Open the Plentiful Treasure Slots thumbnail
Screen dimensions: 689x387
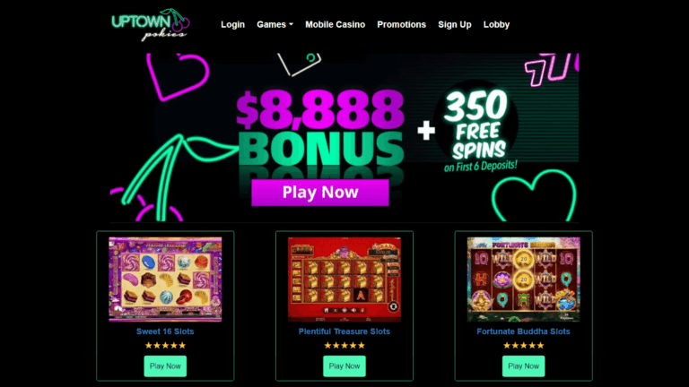tap(344, 279)
